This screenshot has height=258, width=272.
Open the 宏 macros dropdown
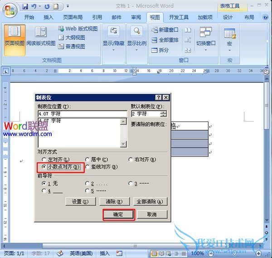(x=229, y=39)
